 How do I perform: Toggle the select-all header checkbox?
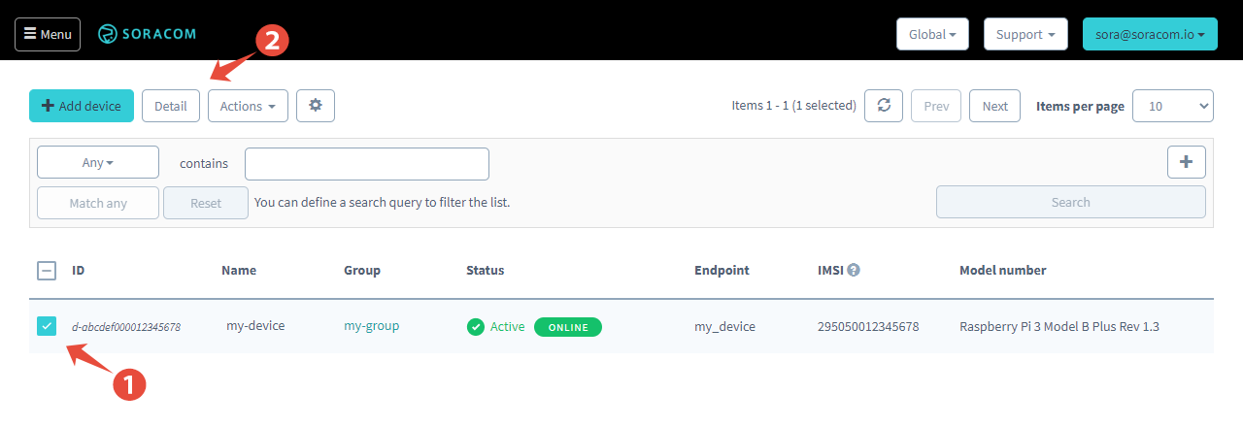click(x=47, y=271)
